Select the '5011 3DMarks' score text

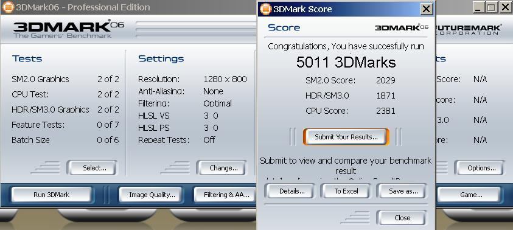(x=346, y=62)
